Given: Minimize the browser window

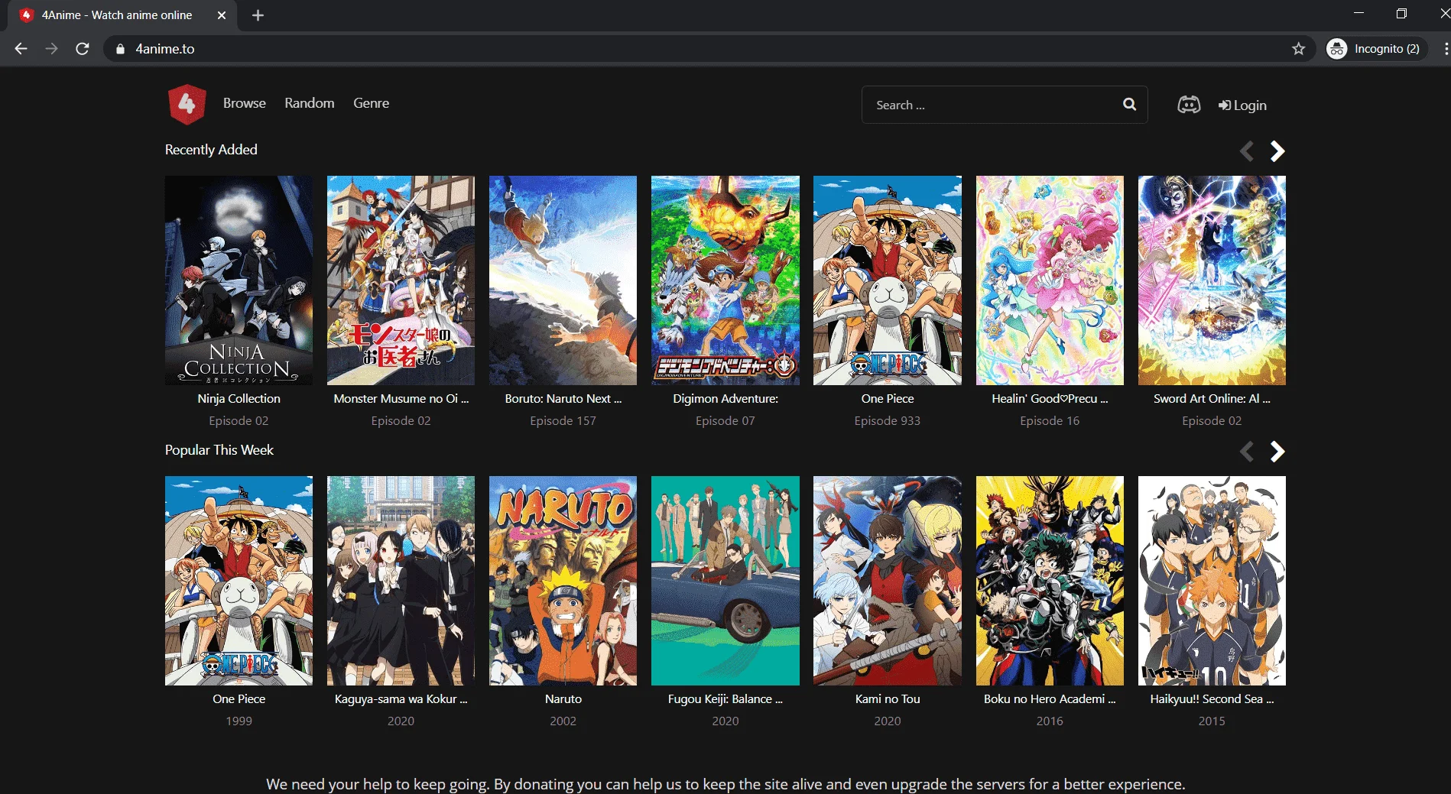Looking at the screenshot, I should coord(1358,13).
